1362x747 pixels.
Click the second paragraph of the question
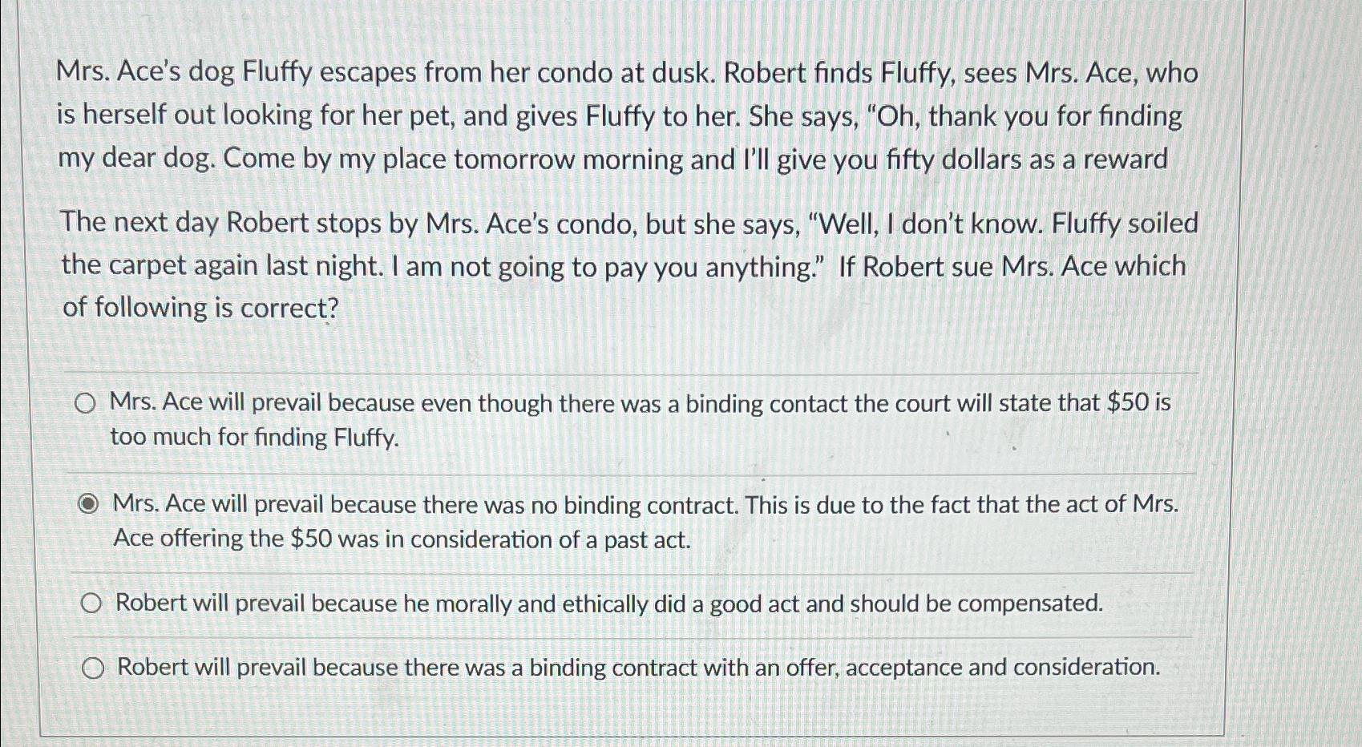coord(625,264)
